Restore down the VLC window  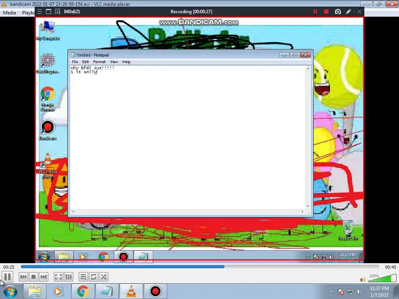(x=379, y=4)
